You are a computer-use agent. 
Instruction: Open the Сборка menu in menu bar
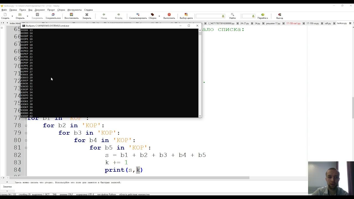tap(61, 10)
